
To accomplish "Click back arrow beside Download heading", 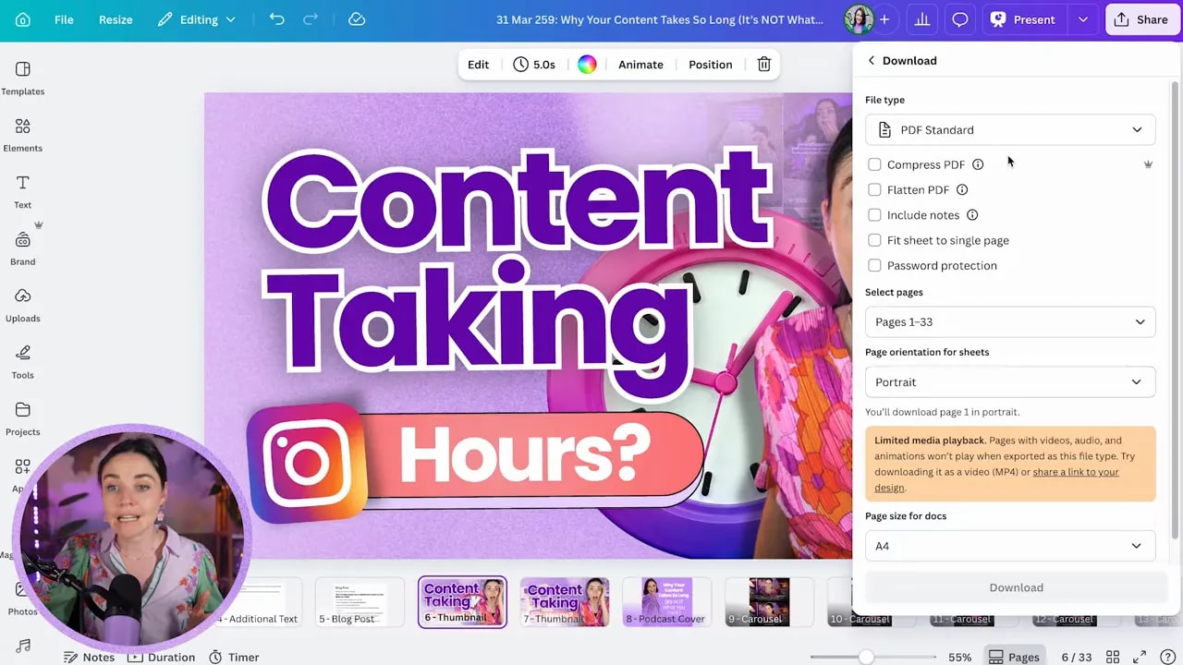I will [871, 60].
